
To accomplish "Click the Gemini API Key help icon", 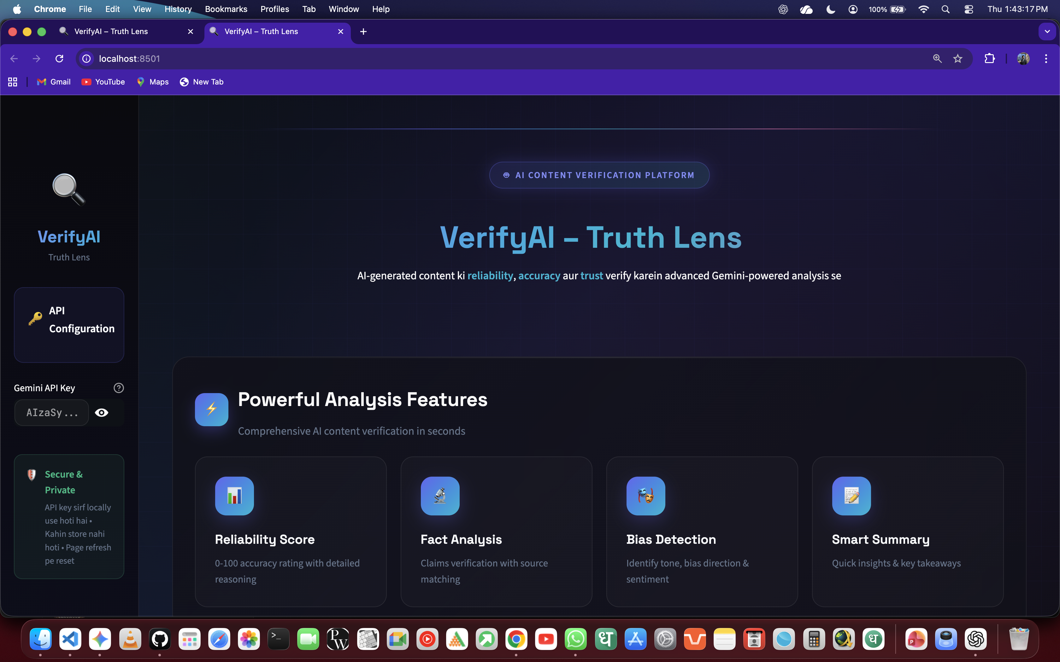I will 118,388.
